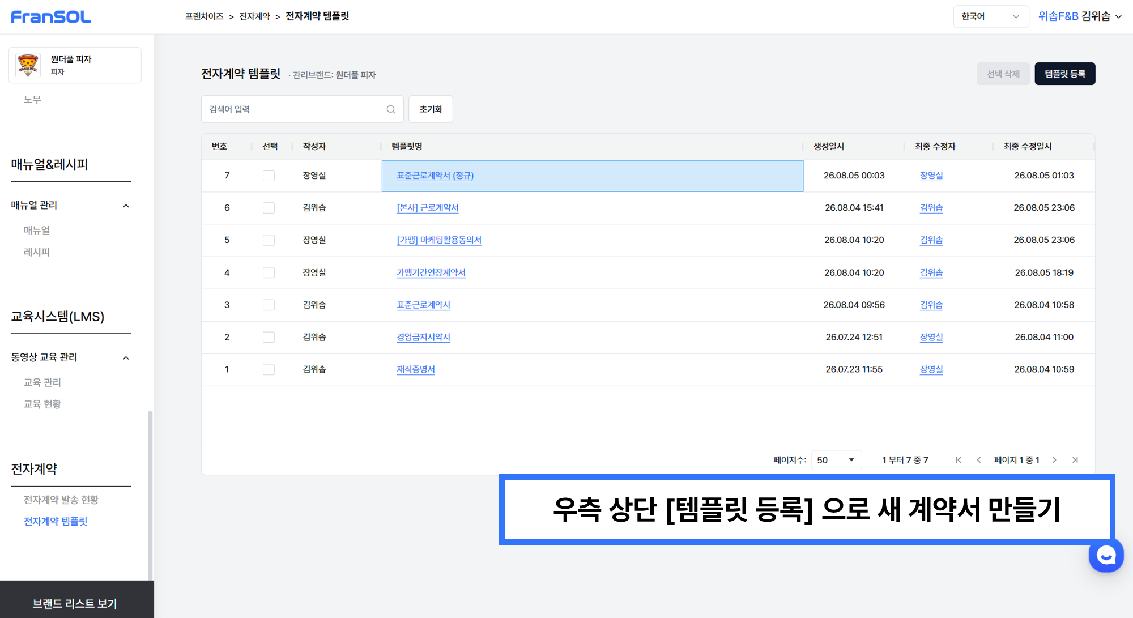The height and width of the screenshot is (618, 1133).
Task: Open [가맹] 마케팅활용동의서 template link
Action: 439,240
